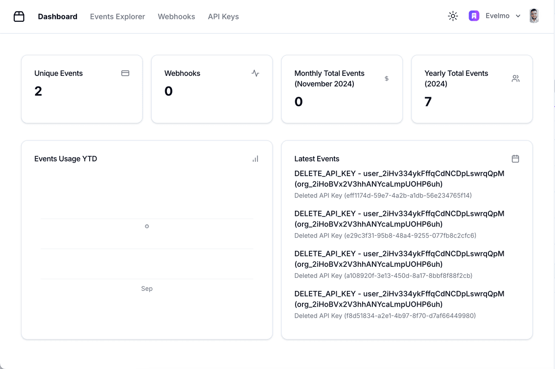Screen dimensions: 555x369
Task: Click the Latest Events panel title
Action: pos(317,159)
